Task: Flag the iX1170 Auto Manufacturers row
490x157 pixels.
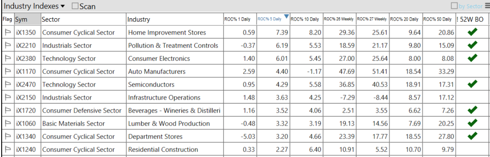Action: coord(7,71)
